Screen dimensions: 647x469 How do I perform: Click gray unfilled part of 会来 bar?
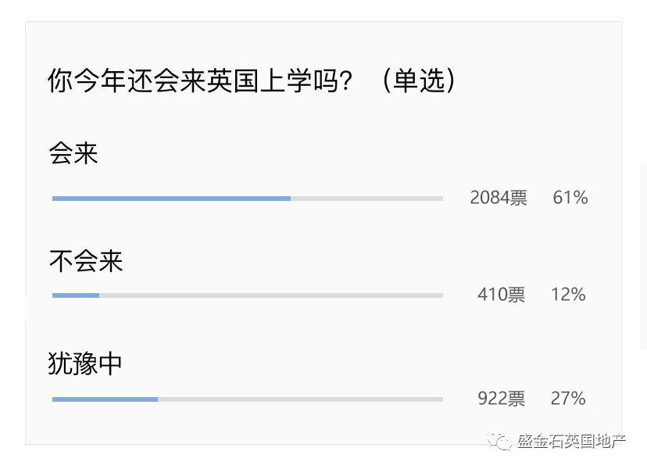(366, 199)
